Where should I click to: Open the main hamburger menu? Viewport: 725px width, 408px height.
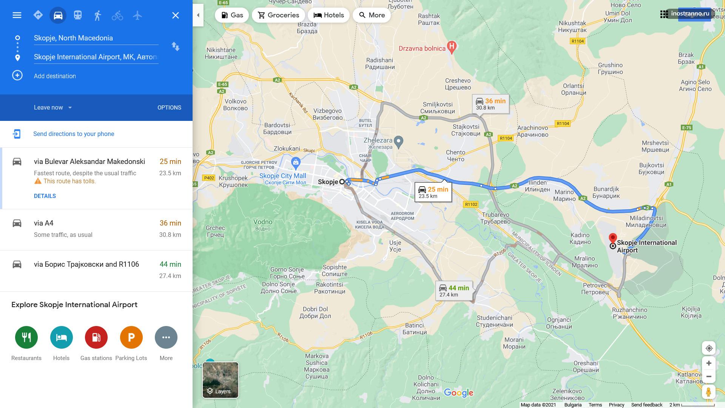pos(17,15)
